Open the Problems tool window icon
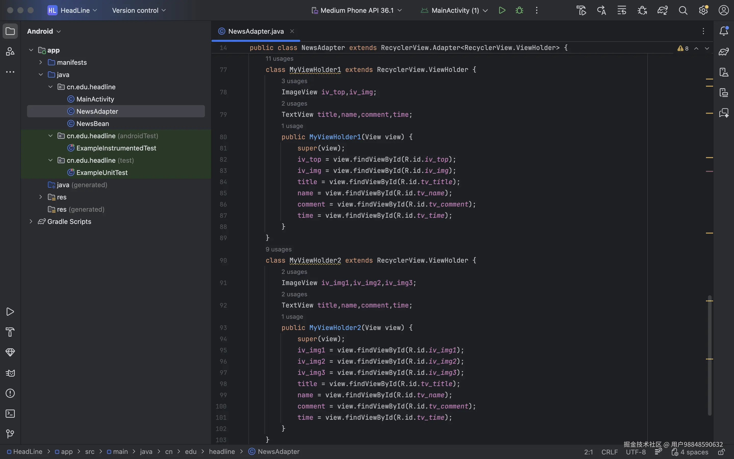The width and height of the screenshot is (734, 459). [x=10, y=393]
